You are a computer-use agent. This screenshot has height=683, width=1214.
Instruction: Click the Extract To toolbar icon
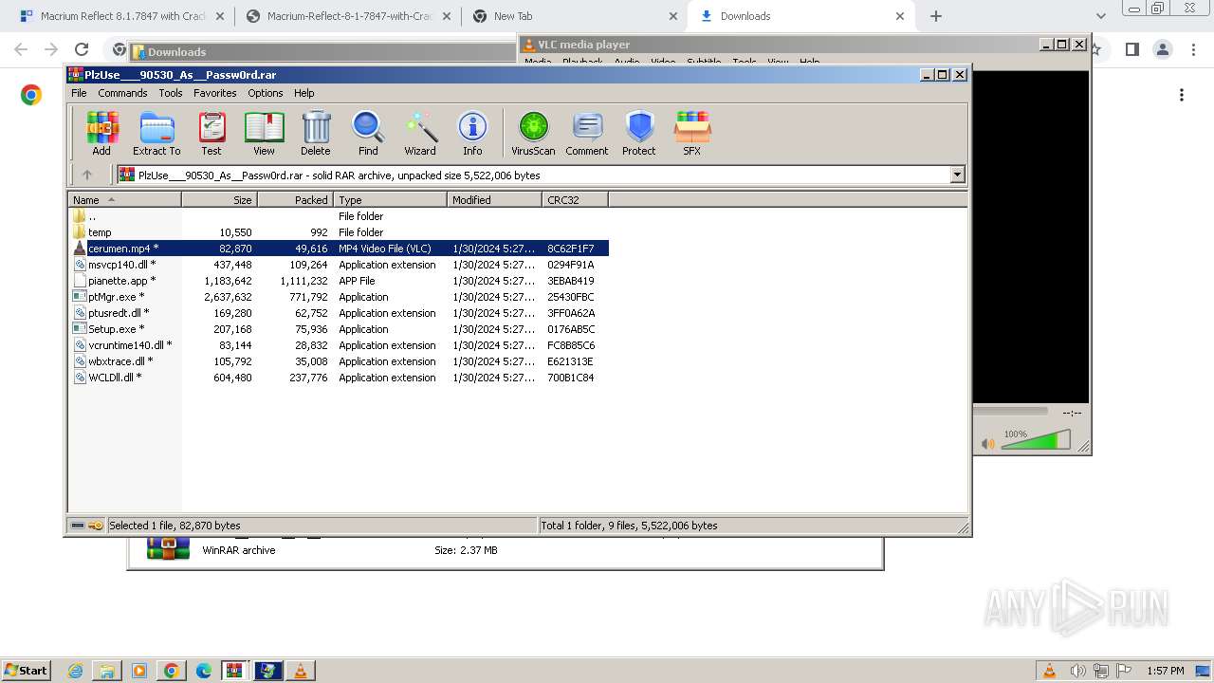point(156,133)
